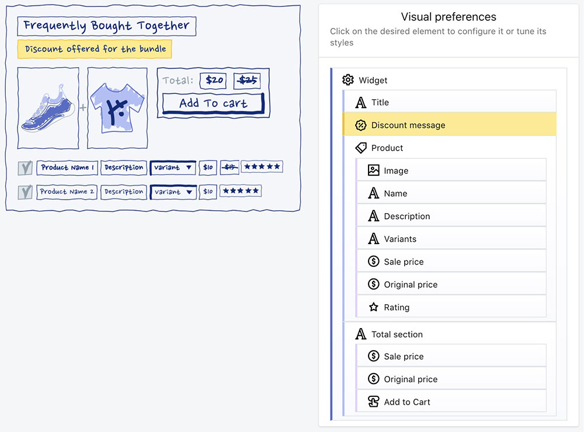Click the Frequently Bought Together title
The image size is (584, 432).
click(106, 26)
